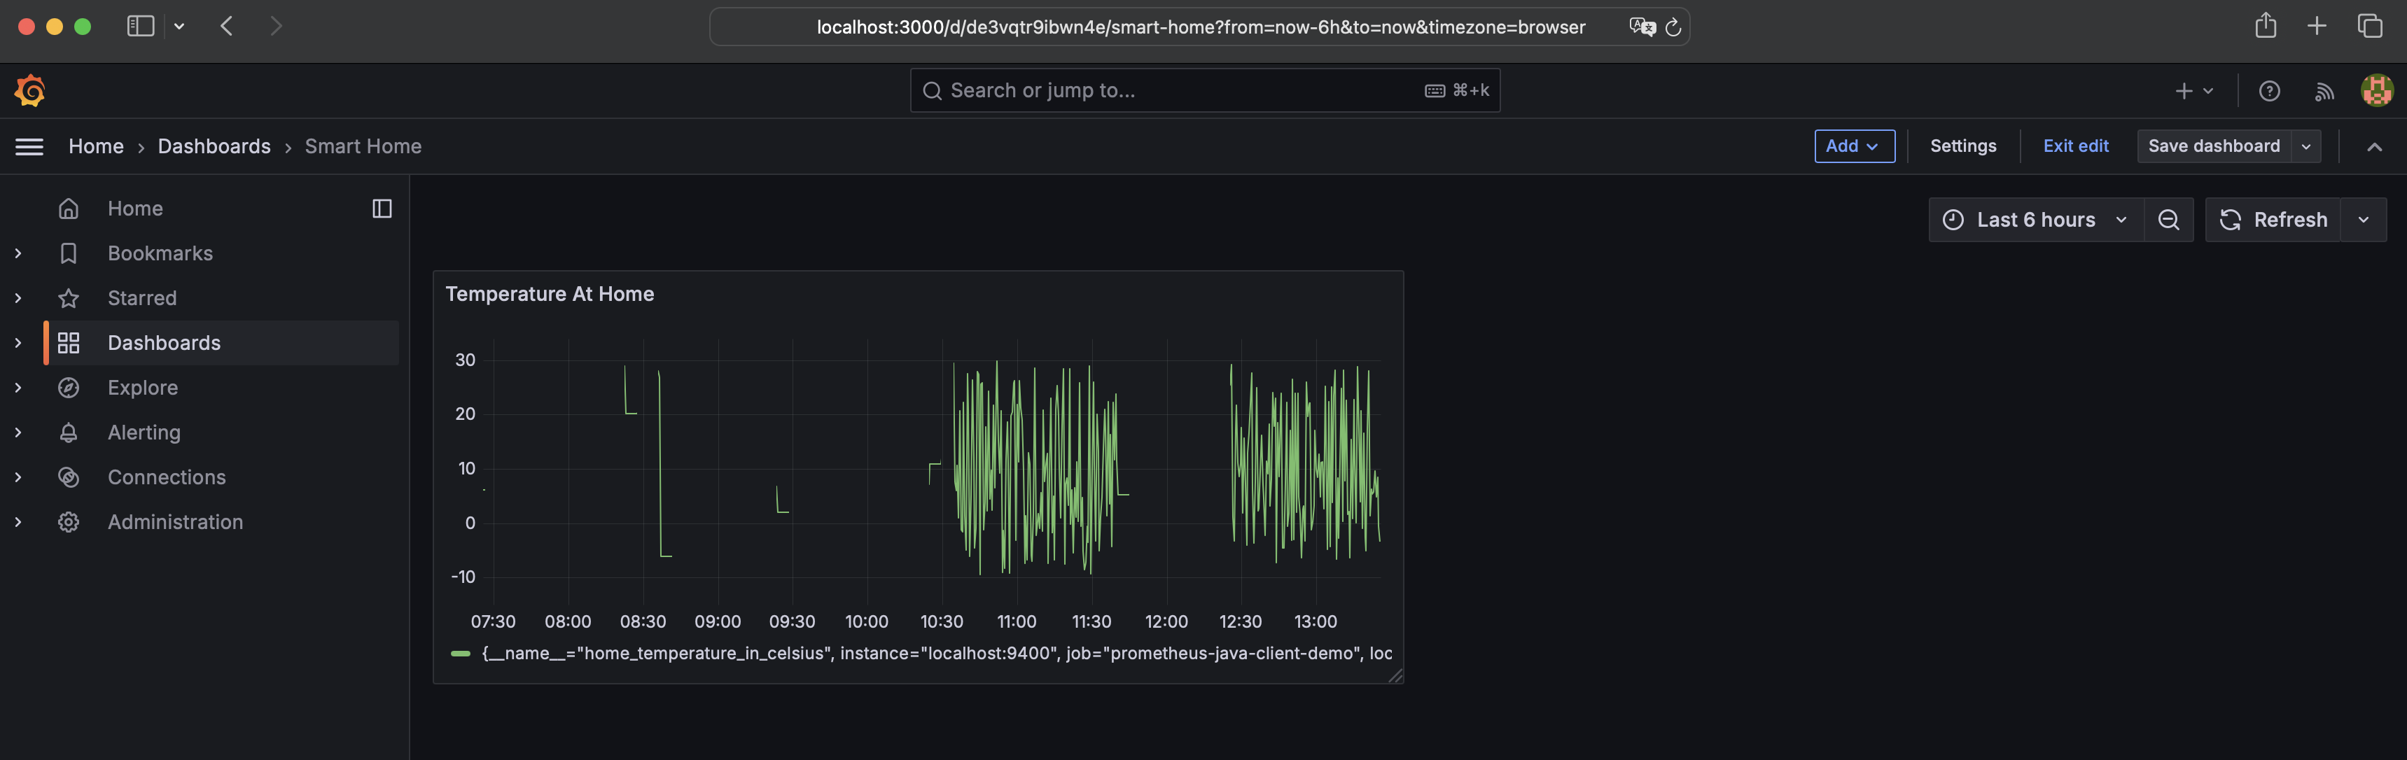The width and height of the screenshot is (2407, 760).
Task: Go to Home breadcrumb link
Action: [x=96, y=146]
